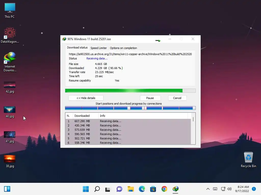This screenshot has height=195, width=261.
Task: Cancel the download
Action: click(x=177, y=98)
